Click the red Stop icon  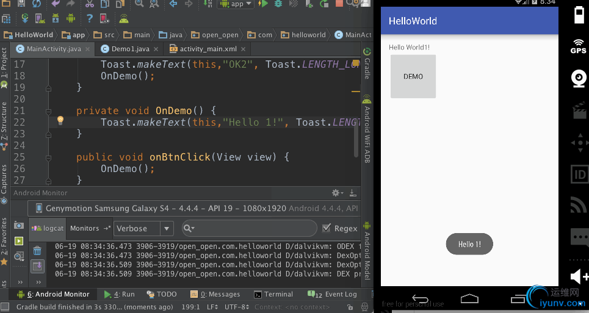tap(339, 4)
